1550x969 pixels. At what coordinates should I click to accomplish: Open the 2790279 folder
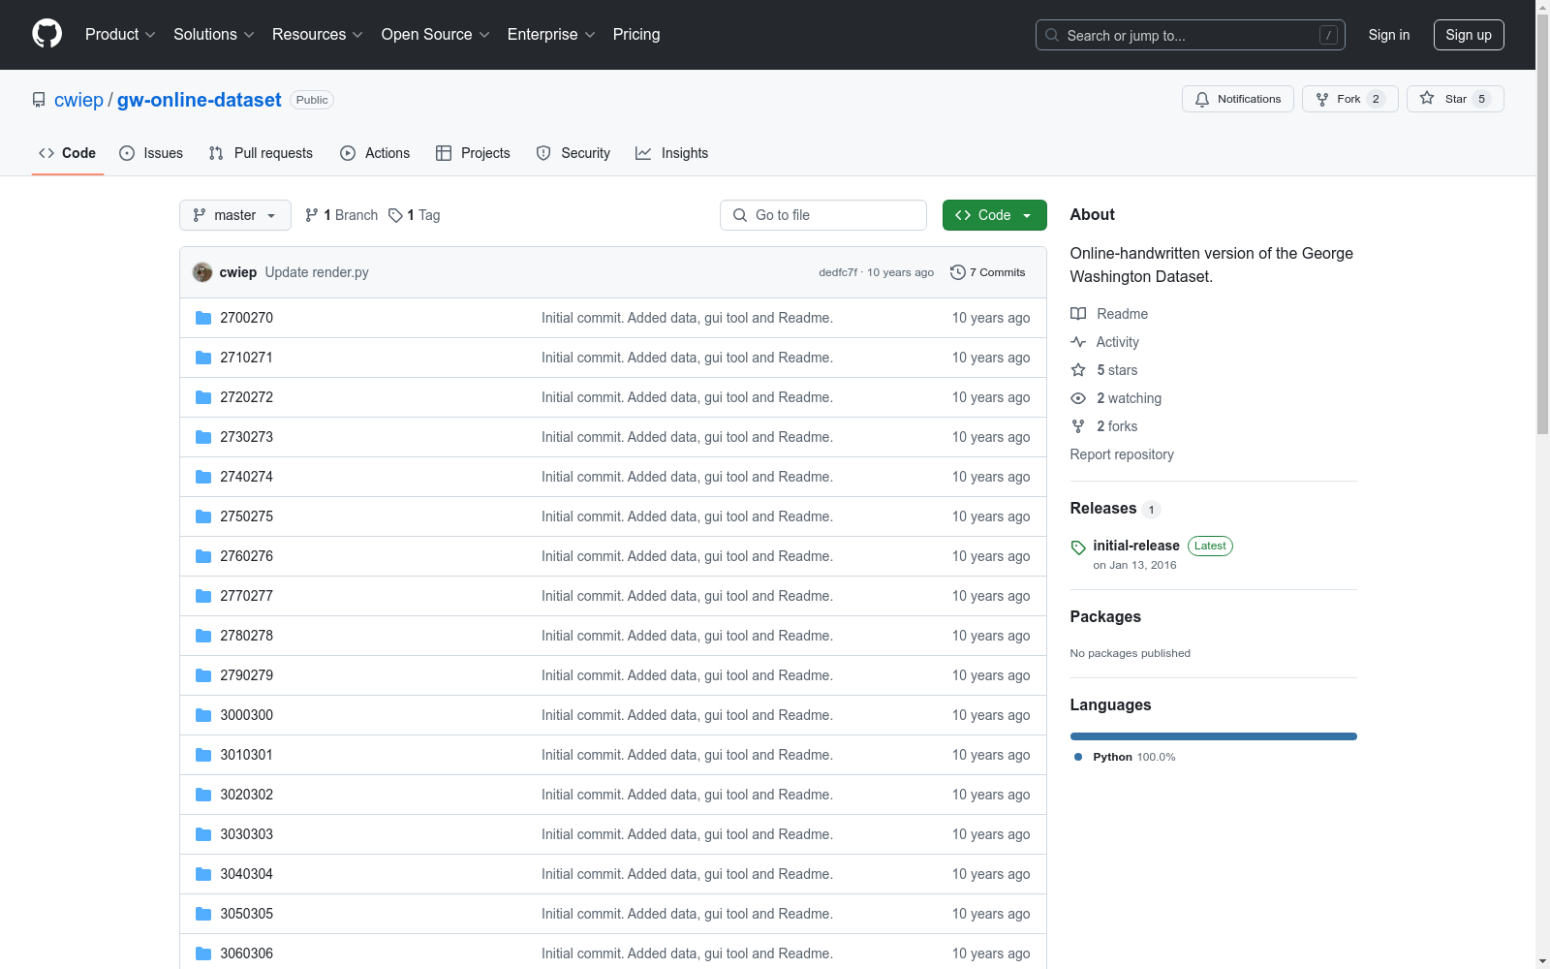(246, 675)
